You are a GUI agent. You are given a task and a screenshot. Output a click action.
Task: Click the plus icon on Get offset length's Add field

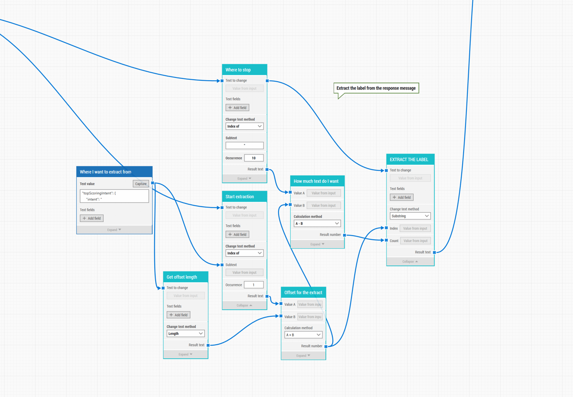click(x=171, y=315)
